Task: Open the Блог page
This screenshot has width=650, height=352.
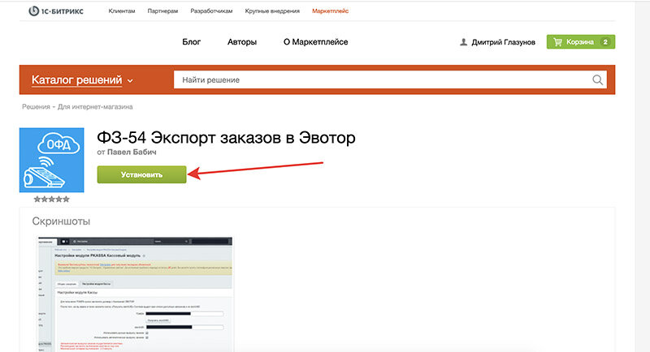Action: point(192,42)
